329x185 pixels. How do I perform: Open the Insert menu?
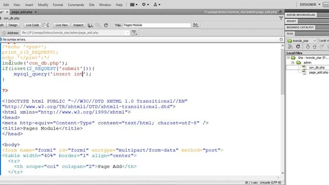point(29,5)
